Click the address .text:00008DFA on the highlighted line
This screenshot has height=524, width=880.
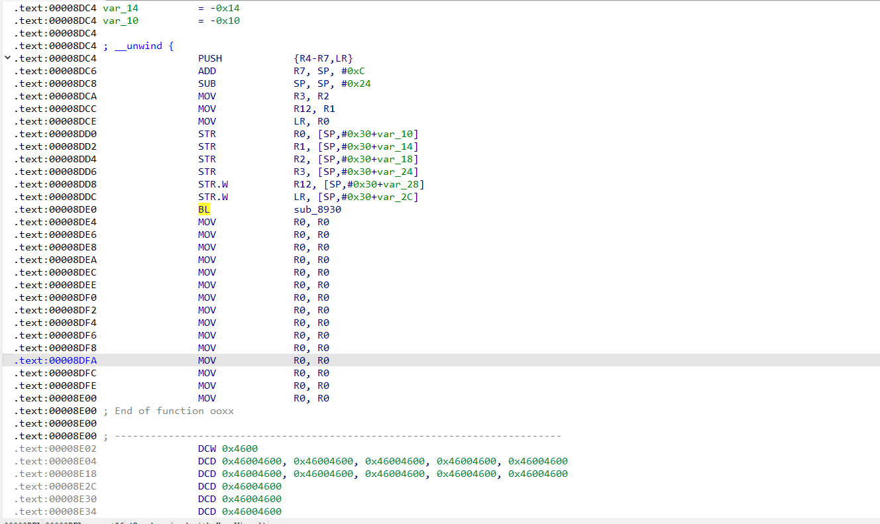tap(55, 360)
